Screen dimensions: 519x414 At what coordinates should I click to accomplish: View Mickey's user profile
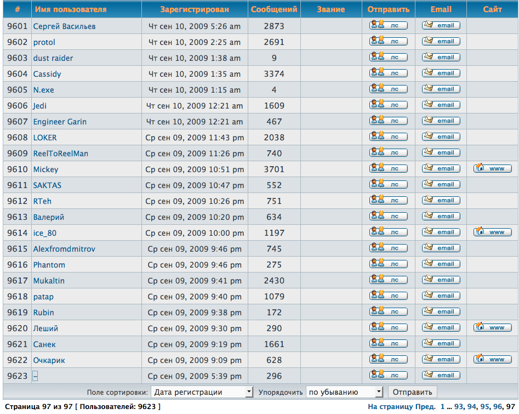(x=45, y=169)
